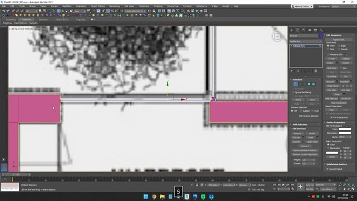Open Google Chrome from taskbar
The height and width of the screenshot is (201, 357).
click(x=154, y=197)
